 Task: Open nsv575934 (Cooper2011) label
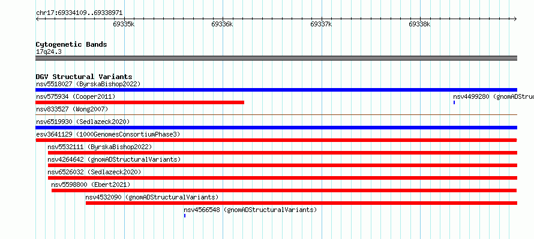pos(76,96)
